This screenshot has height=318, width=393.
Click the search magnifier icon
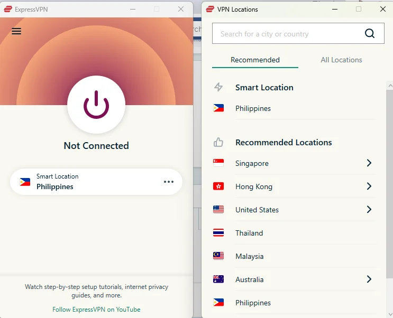(369, 33)
